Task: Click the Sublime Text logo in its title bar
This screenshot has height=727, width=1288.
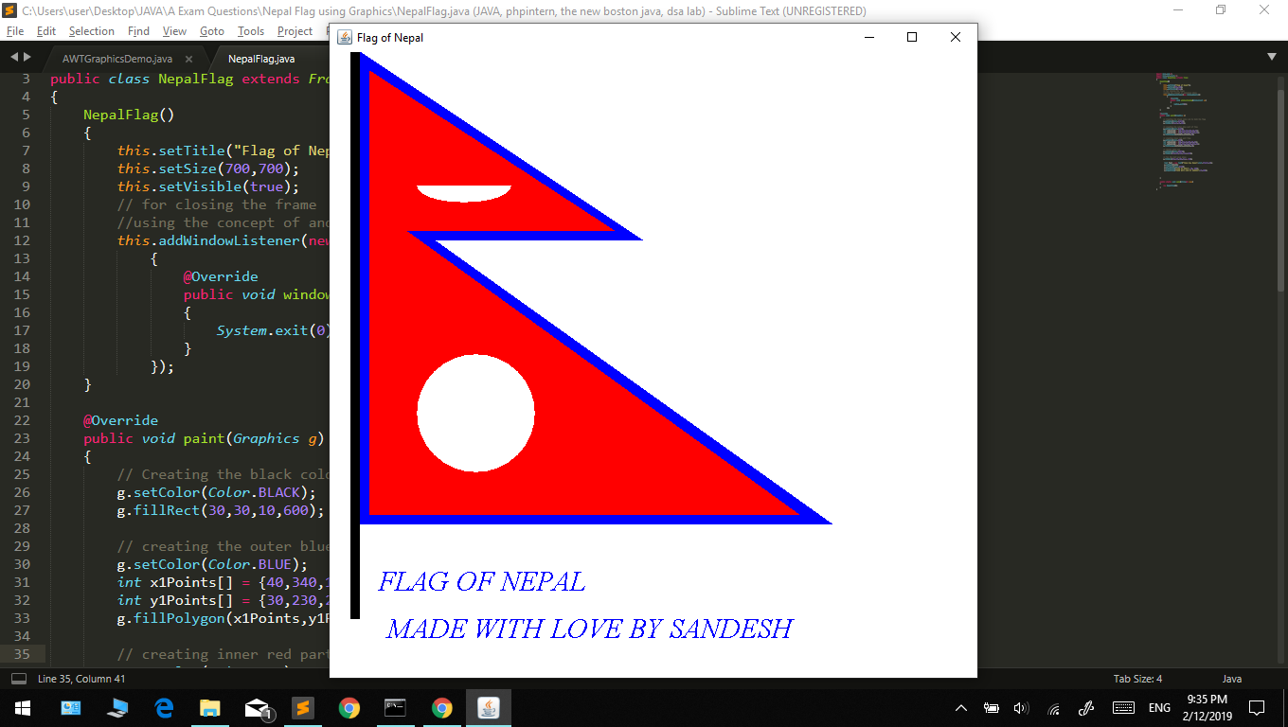Action: pos(10,10)
